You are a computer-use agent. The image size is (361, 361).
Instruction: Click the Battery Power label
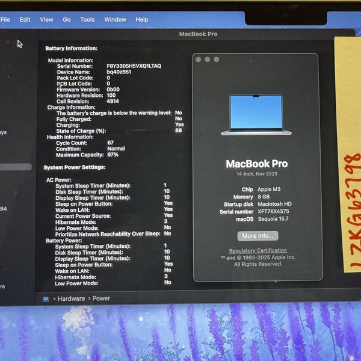[64, 241]
